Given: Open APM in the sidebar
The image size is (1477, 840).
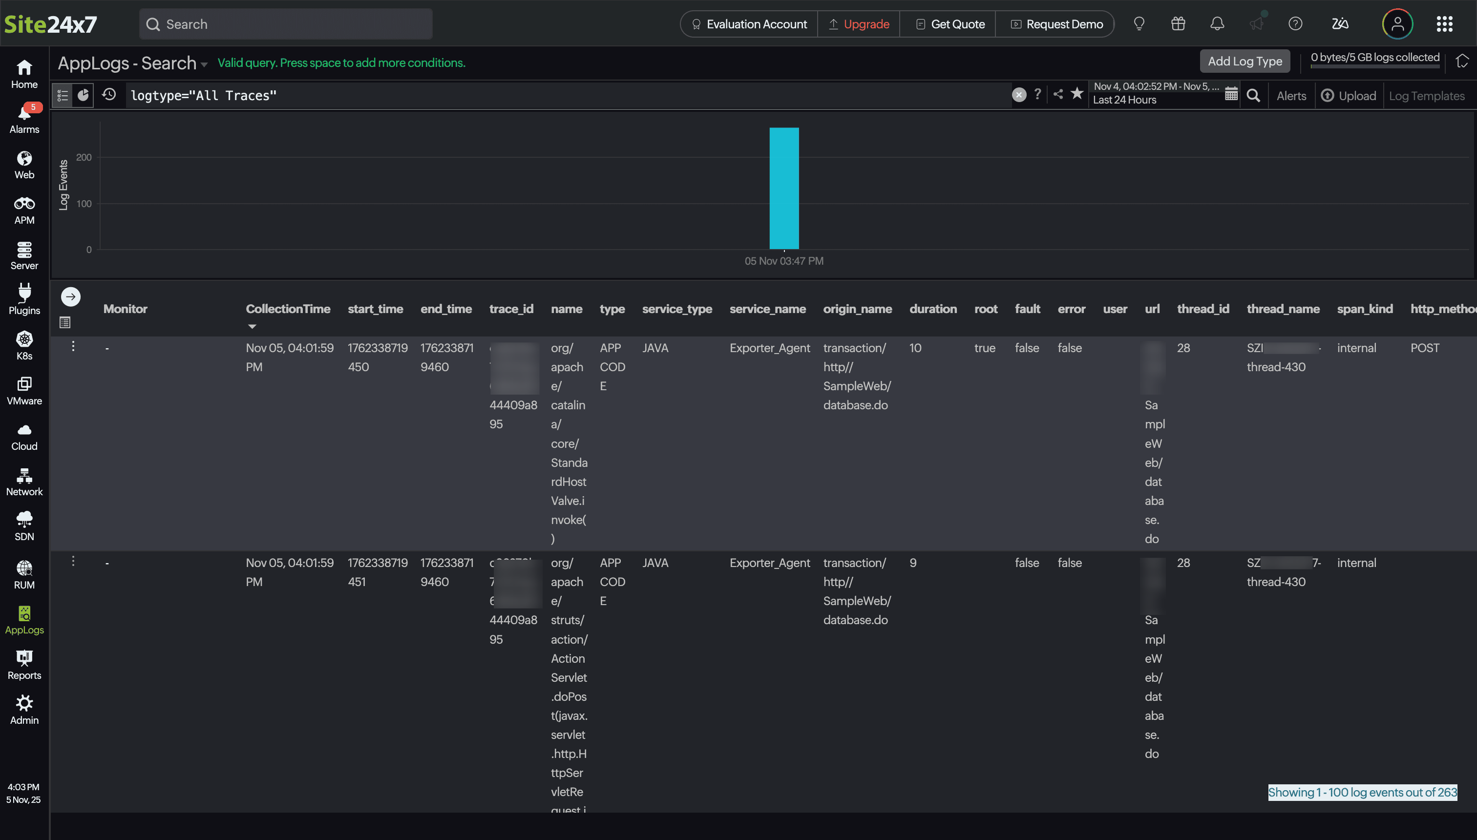Looking at the screenshot, I should point(24,210).
